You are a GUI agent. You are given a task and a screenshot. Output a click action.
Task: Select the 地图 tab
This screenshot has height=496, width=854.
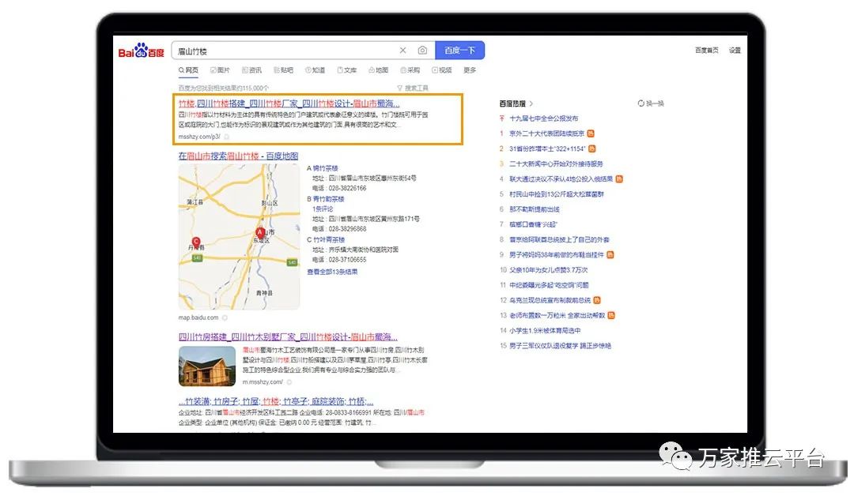pyautogui.click(x=378, y=70)
